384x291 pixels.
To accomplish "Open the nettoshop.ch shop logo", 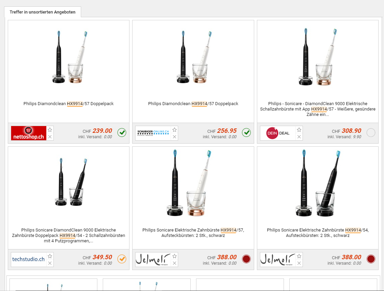I will coord(29,133).
